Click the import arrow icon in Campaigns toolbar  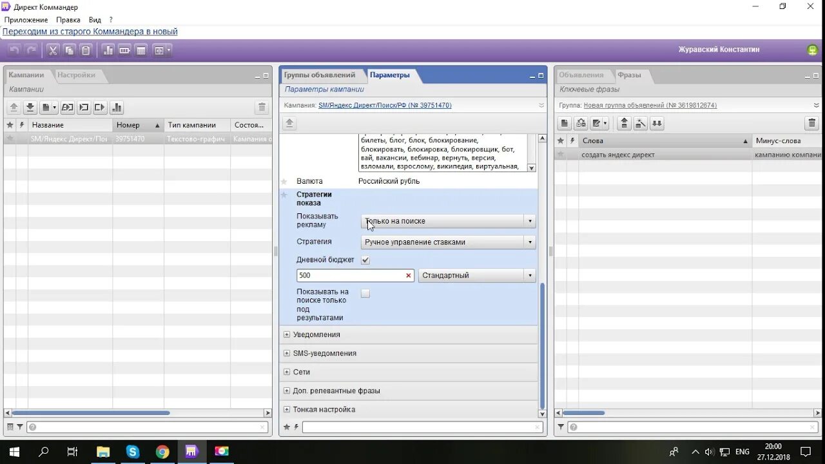[x=67, y=108]
